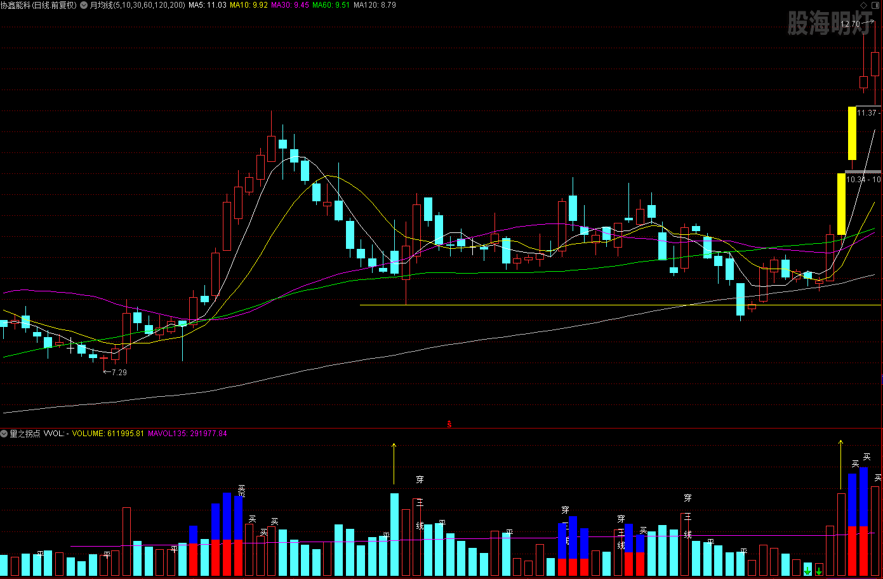Image resolution: width=883 pixels, height=579 pixels.
Task: Click the 7.29 low price arrow label
Action: 115,372
